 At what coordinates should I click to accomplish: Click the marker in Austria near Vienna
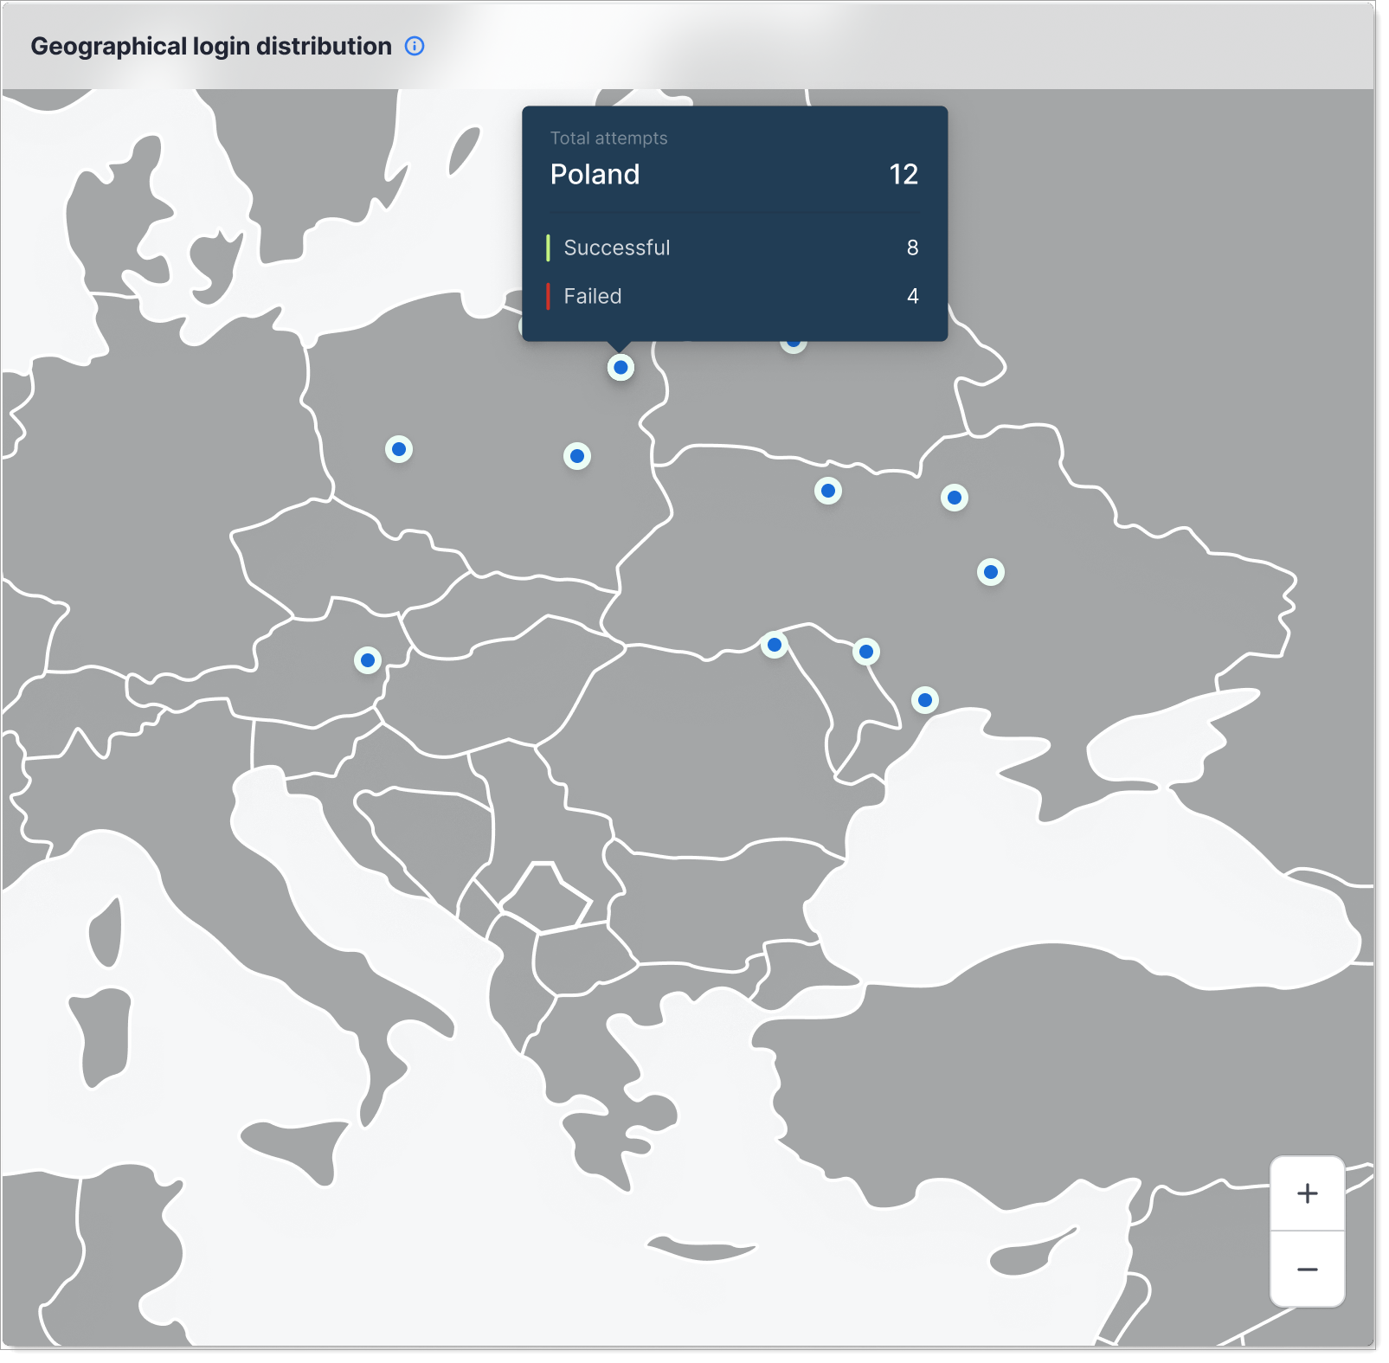pos(369,659)
